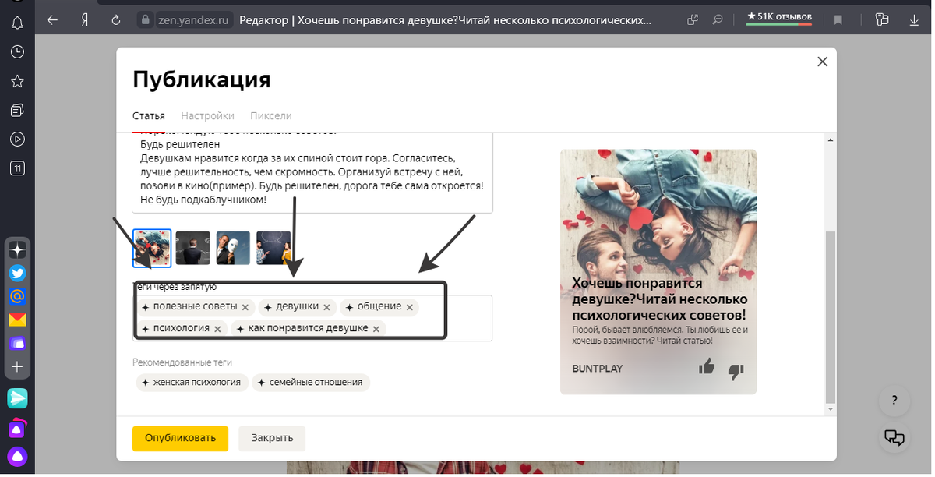The height and width of the screenshot is (477, 935).
Task: Go back using the browser back arrow
Action: (52, 19)
